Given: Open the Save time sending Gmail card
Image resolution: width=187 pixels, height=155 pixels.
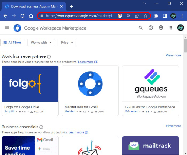Looking at the screenshot, I should tap(30, 146).
